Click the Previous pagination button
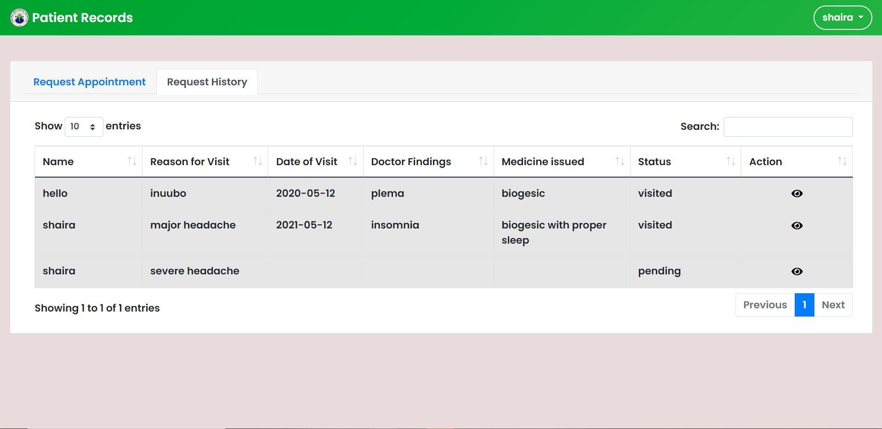This screenshot has height=429, width=882. click(x=765, y=305)
